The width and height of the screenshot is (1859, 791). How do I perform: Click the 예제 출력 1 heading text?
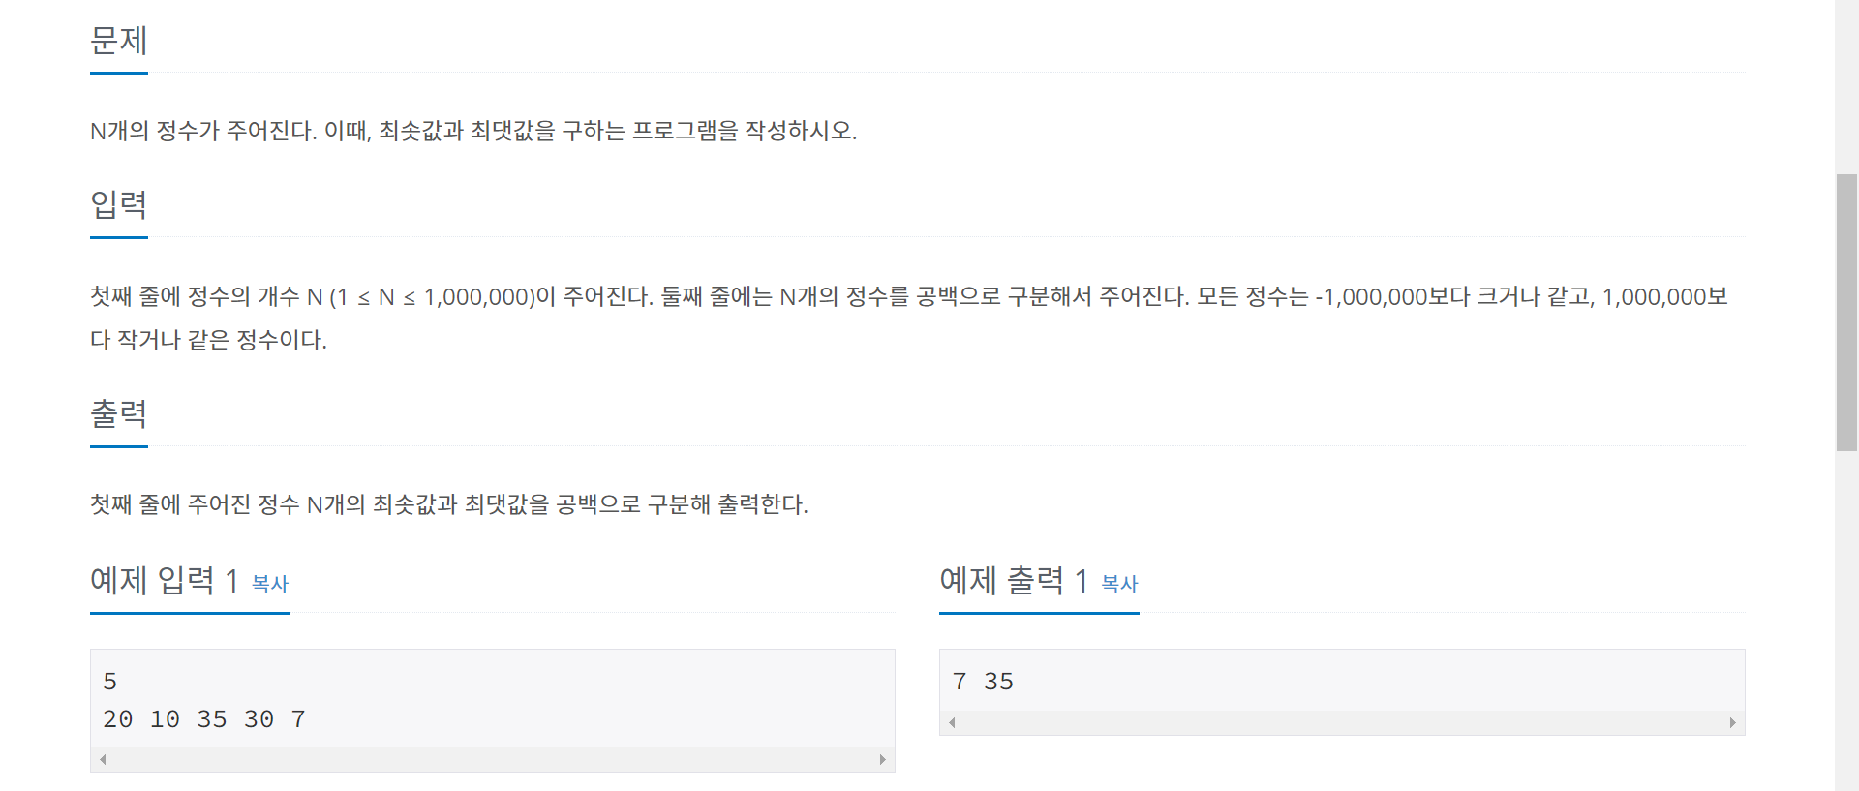pyautogui.click(x=1014, y=581)
